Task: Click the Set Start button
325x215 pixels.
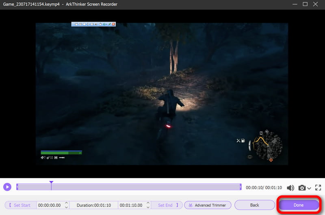Action: [20, 205]
